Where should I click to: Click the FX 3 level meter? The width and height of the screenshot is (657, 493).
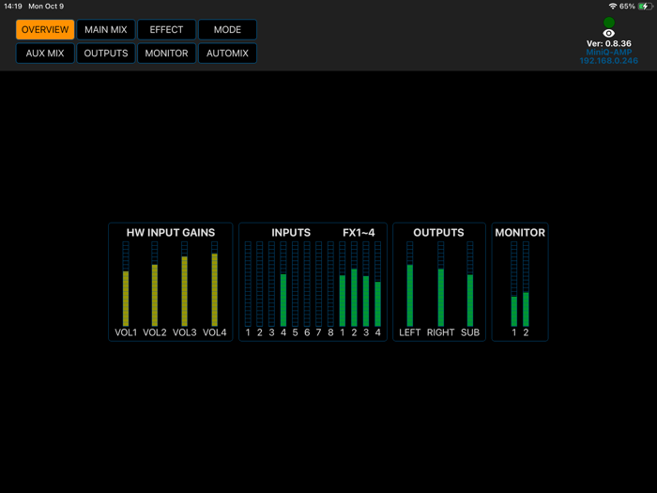pyautogui.click(x=366, y=284)
